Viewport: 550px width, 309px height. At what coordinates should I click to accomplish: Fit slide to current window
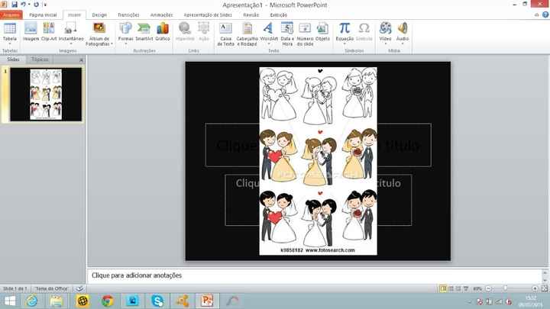pos(544,288)
